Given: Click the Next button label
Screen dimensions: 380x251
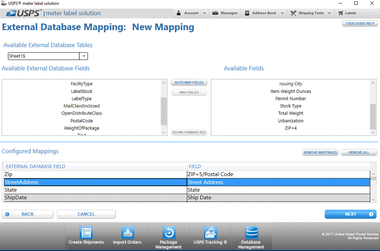Looking at the screenshot, I should (350, 214).
